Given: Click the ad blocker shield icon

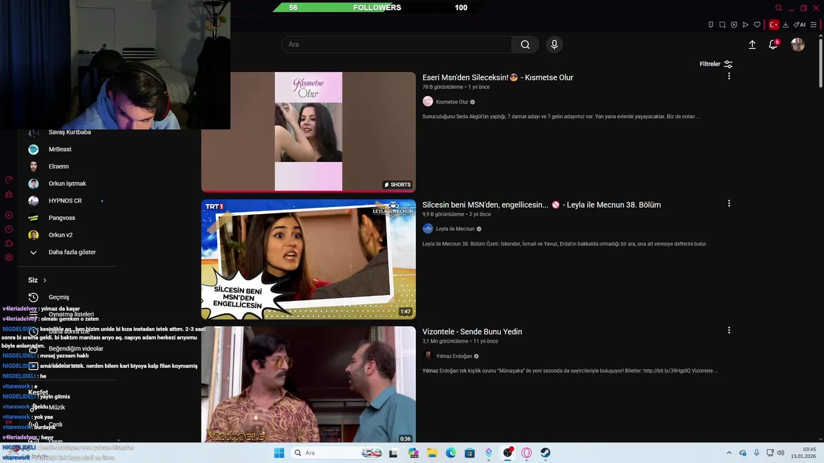Looking at the screenshot, I should 734,25.
